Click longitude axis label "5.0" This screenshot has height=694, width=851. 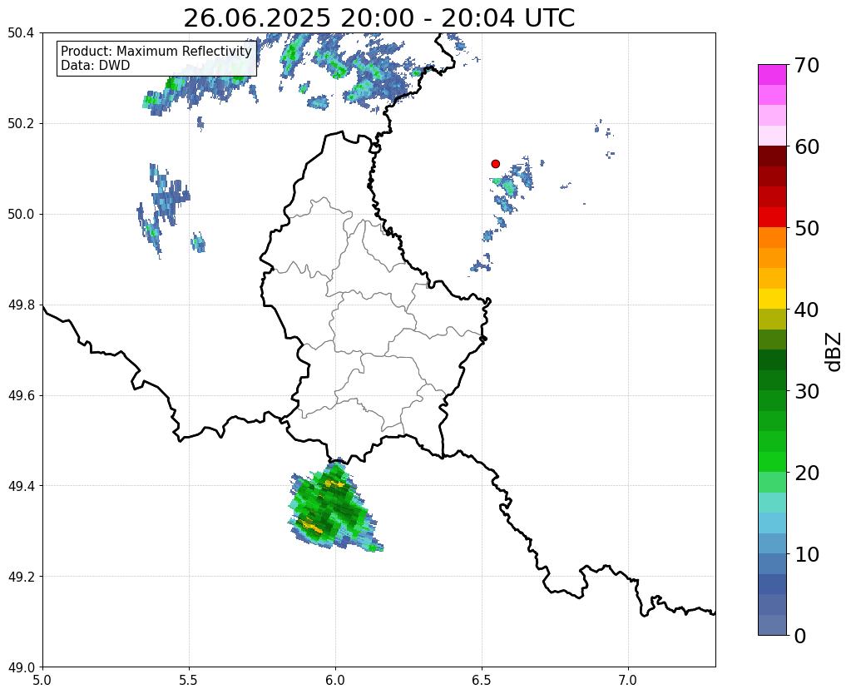[x=42, y=680]
